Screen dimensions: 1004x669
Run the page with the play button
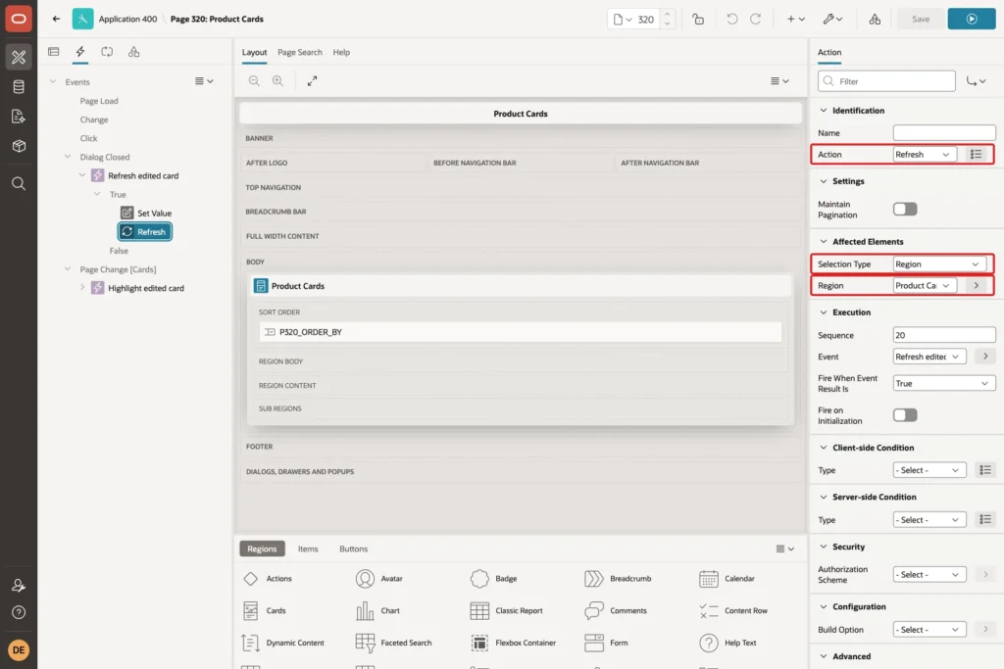[x=972, y=20]
